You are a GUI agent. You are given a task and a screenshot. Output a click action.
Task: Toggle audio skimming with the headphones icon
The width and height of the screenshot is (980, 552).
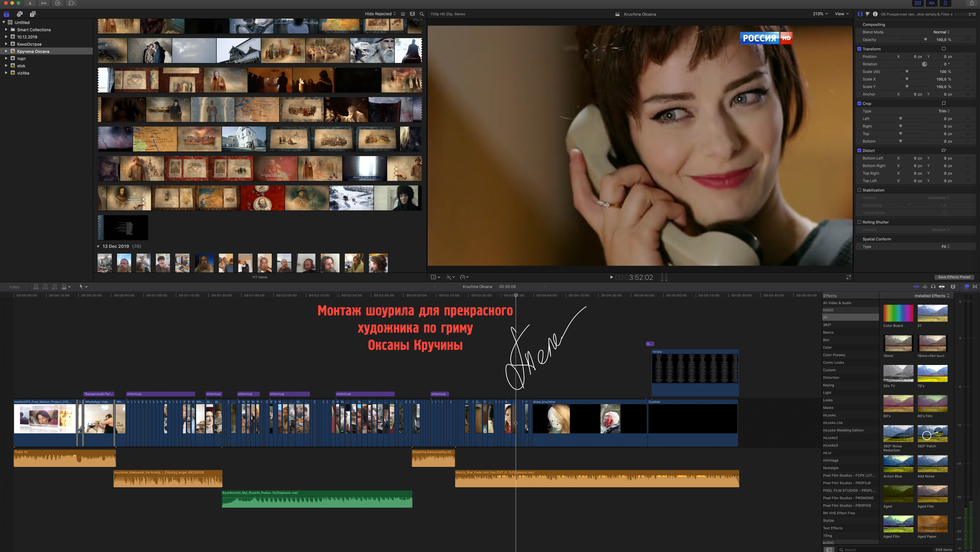(933, 287)
